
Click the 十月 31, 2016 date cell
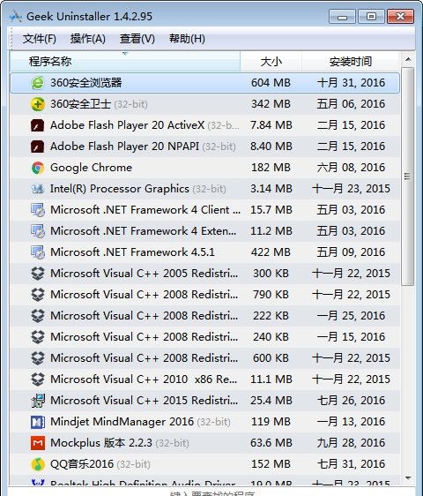pyautogui.click(x=351, y=83)
